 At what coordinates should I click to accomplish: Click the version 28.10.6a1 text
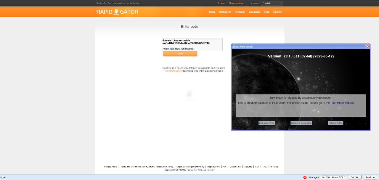301,56
